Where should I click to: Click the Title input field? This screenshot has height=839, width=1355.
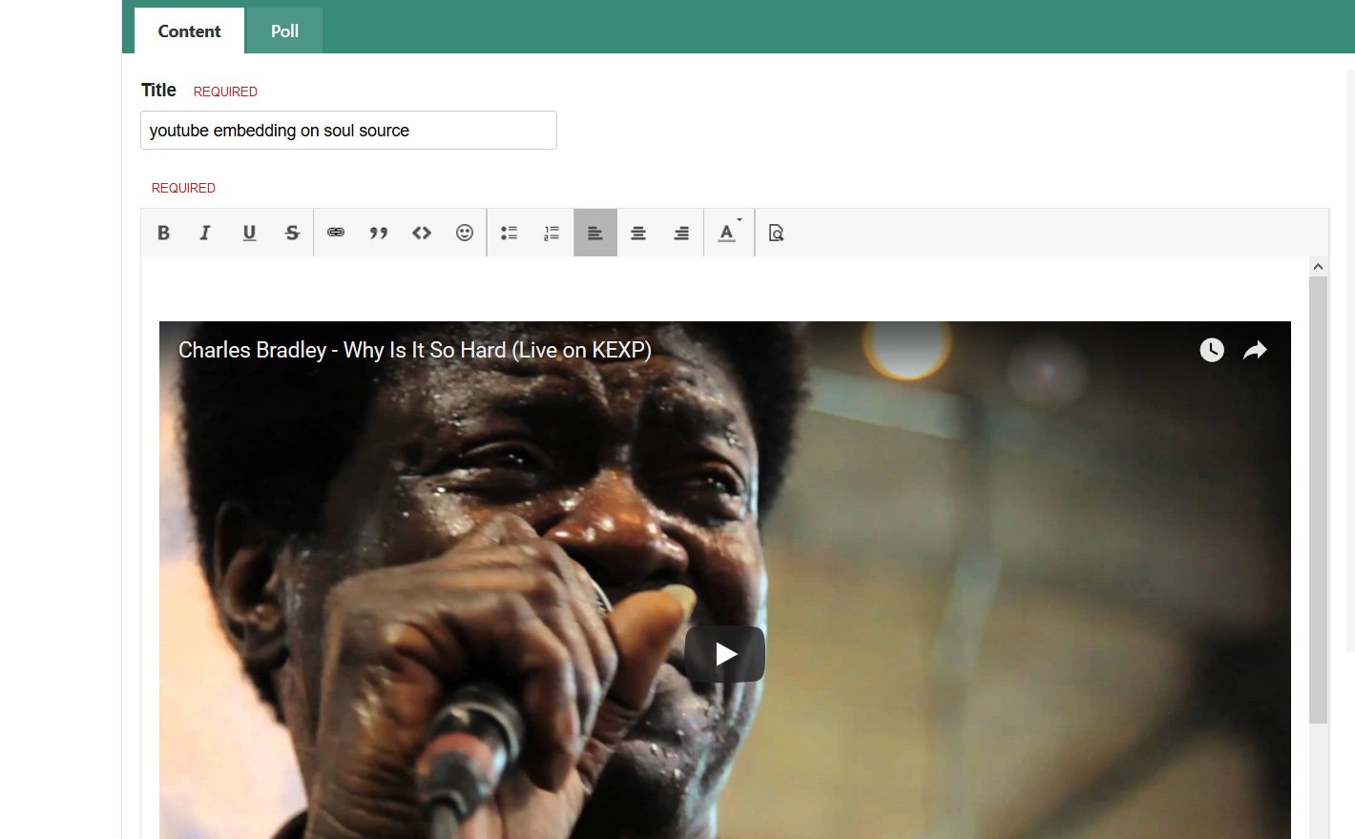(x=348, y=131)
